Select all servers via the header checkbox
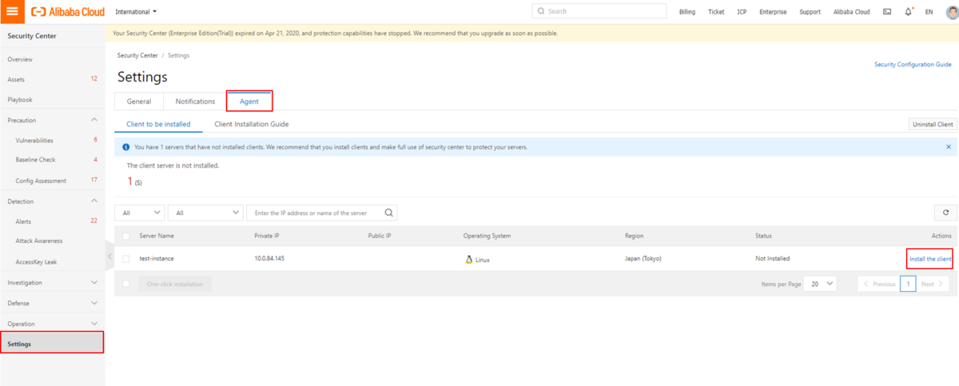The width and height of the screenshot is (959, 386). click(126, 236)
